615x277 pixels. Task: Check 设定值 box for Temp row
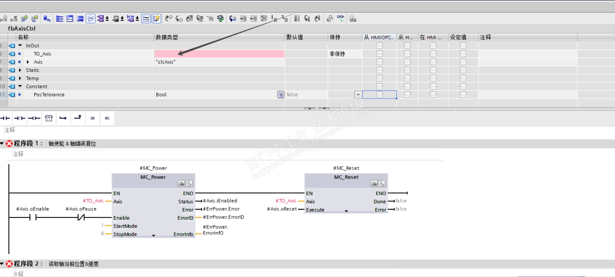[x=463, y=78]
